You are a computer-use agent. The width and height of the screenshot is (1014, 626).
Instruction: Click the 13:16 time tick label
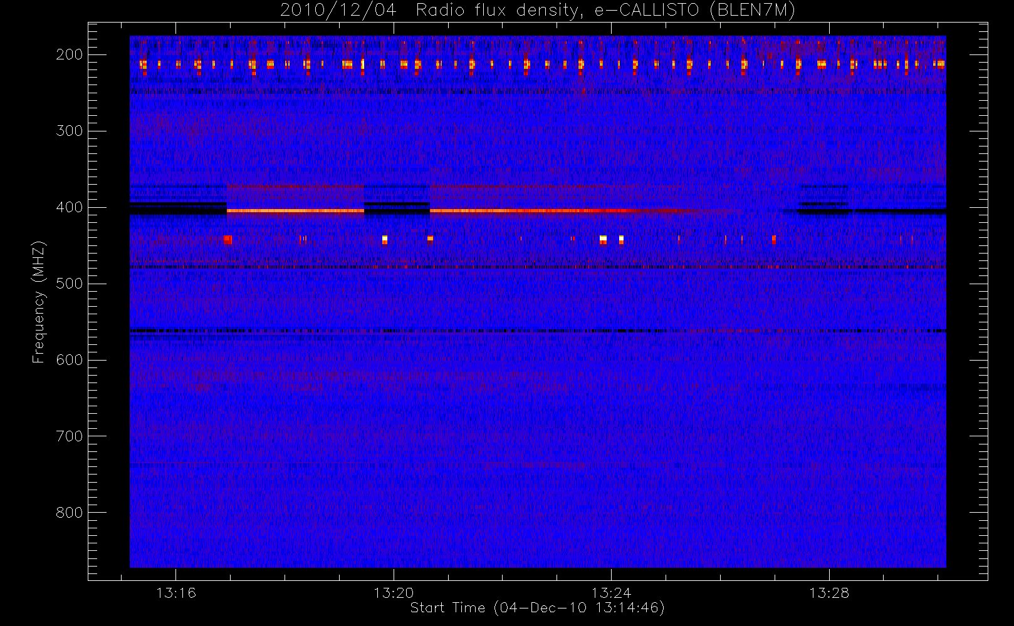click(x=176, y=592)
